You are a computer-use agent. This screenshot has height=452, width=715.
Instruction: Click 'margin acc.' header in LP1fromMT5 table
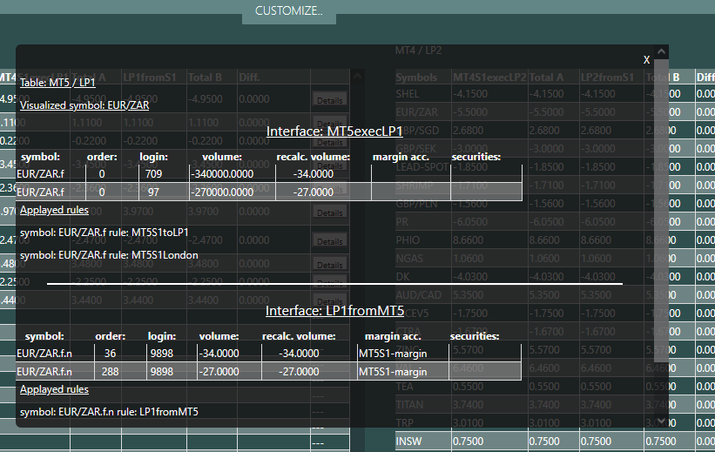pos(393,337)
